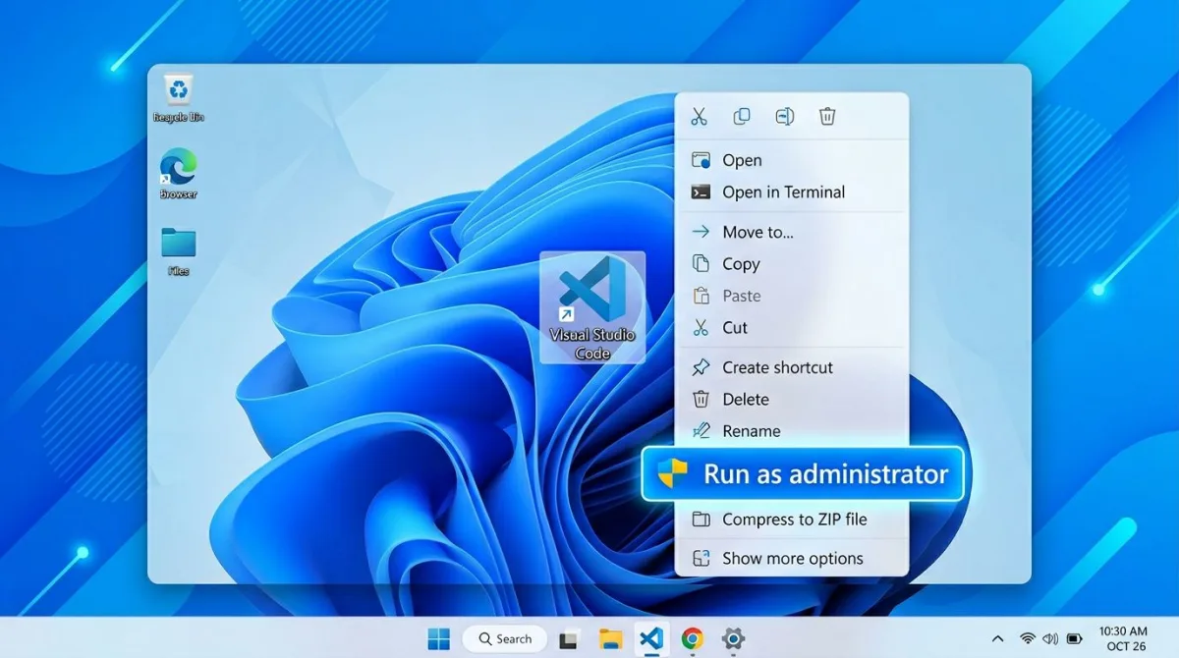Select the Copy menu entry
This screenshot has height=658, width=1179.
coord(792,264)
